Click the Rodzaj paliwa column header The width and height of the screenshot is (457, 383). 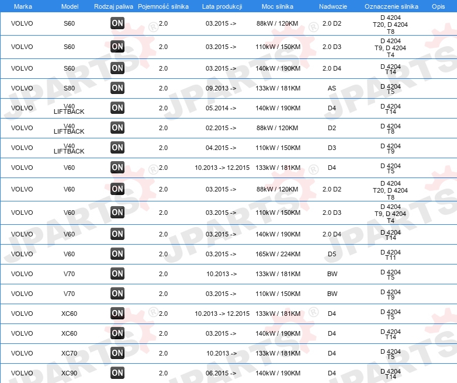click(x=113, y=6)
